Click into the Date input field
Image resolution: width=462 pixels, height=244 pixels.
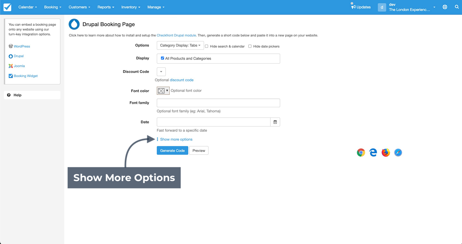point(214,122)
